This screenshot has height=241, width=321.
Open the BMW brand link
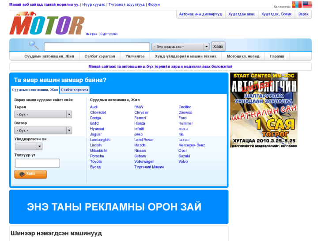pyautogui.click(x=139, y=107)
